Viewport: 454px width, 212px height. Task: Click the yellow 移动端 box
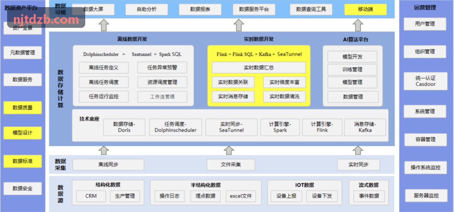pos(366,9)
